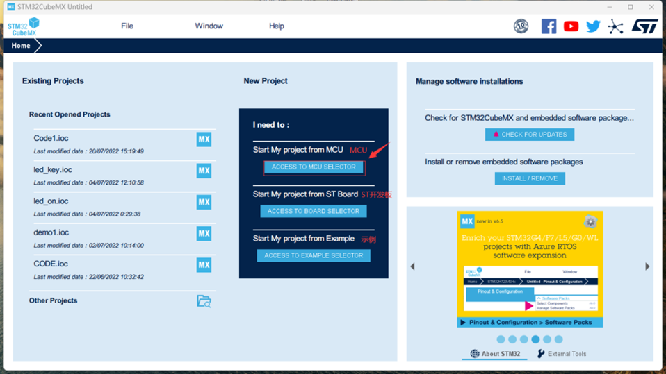Image resolution: width=666 pixels, height=374 pixels.
Task: Switch to the About STM32 tab
Action: [495, 354]
